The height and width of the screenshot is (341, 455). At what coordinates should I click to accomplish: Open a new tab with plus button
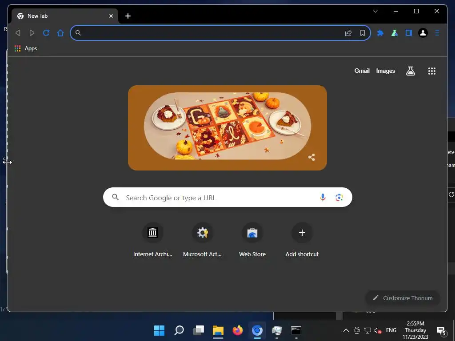point(128,16)
